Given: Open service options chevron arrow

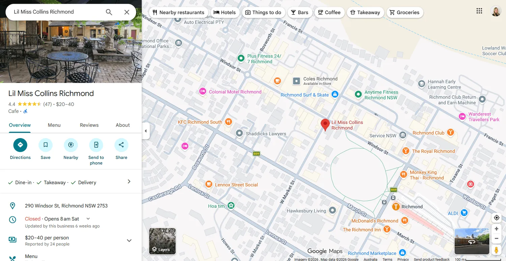Looking at the screenshot, I should 129,182.
